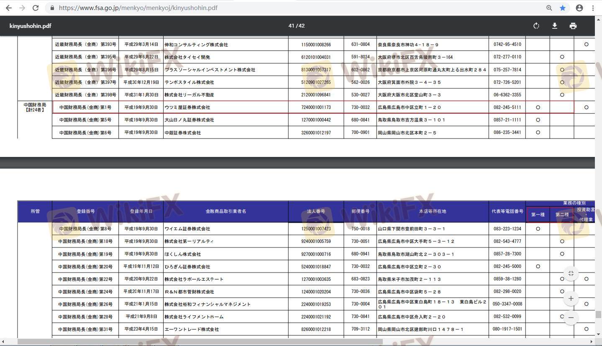
Task: Fit PDF to page
Action: (571, 273)
